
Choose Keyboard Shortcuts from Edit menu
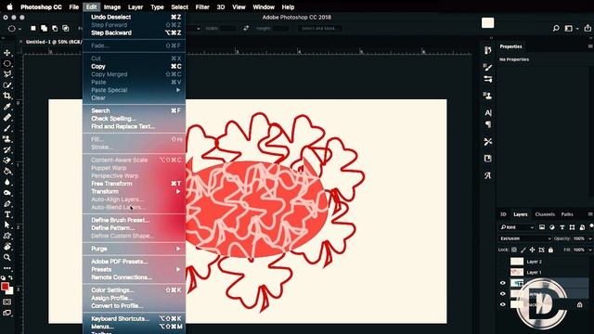(134, 319)
